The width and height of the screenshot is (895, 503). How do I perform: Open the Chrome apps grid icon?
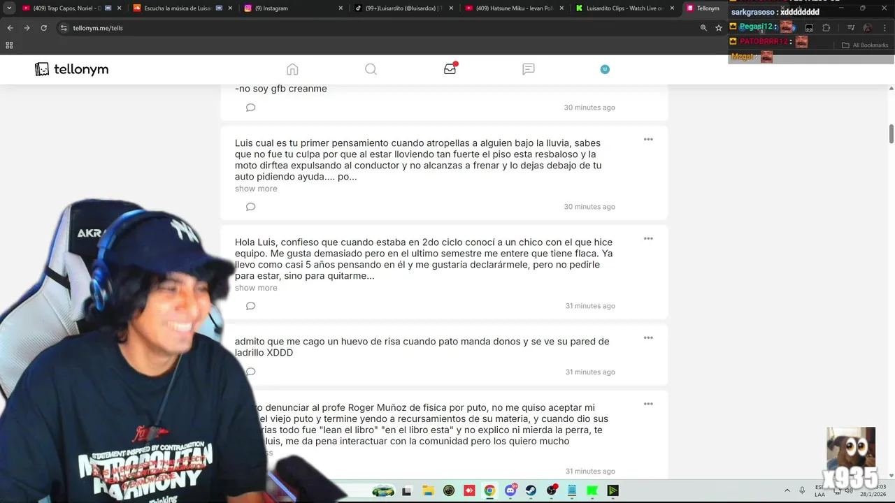pyautogui.click(x=9, y=45)
